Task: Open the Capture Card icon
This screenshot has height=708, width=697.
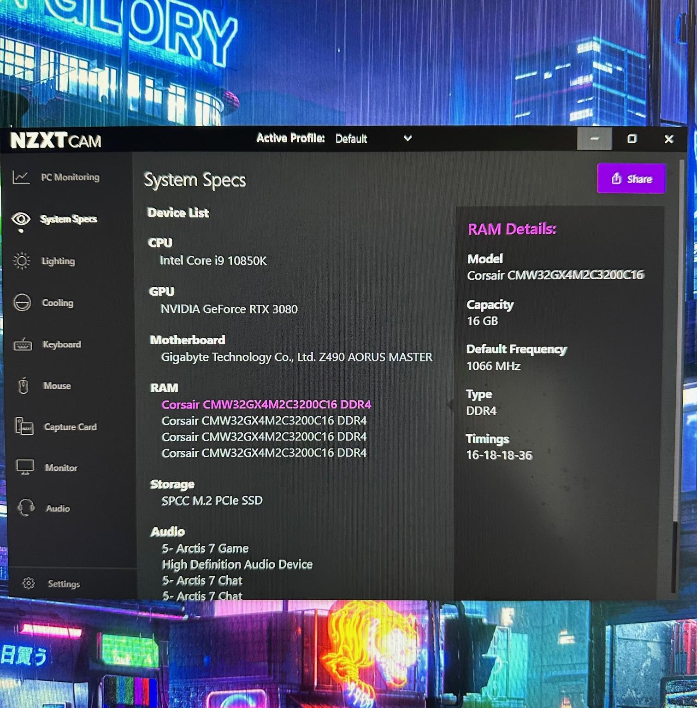Action: point(24,426)
